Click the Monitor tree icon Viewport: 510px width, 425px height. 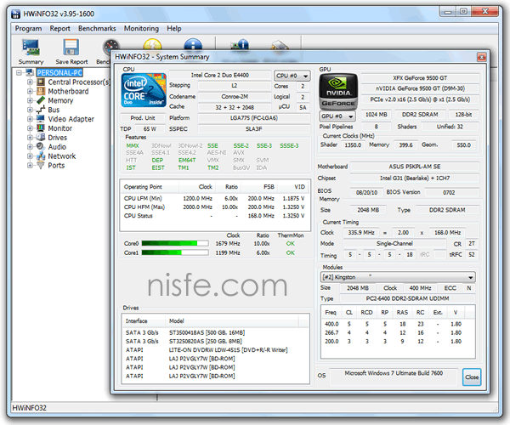pyautogui.click(x=41, y=128)
